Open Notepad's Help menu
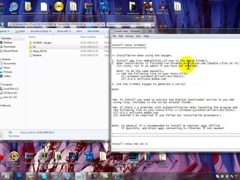 point(146,36)
